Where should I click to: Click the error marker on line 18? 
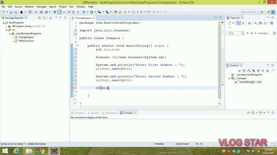[x=72, y=88]
